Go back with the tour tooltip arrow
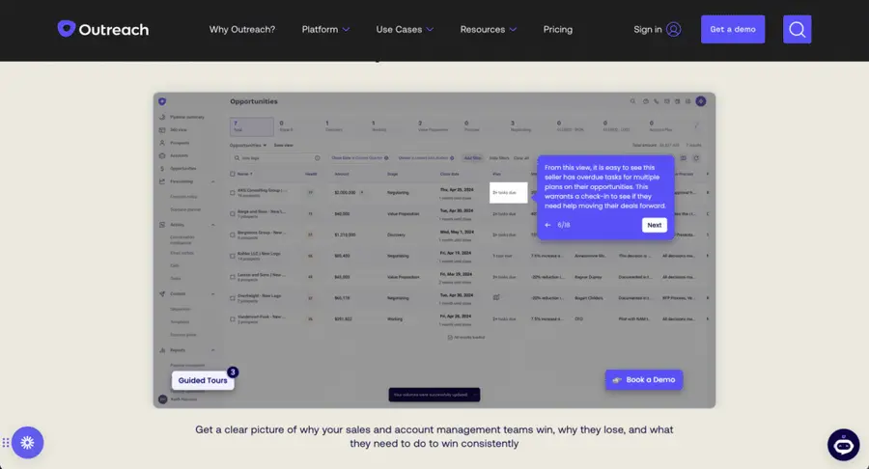 click(x=547, y=225)
